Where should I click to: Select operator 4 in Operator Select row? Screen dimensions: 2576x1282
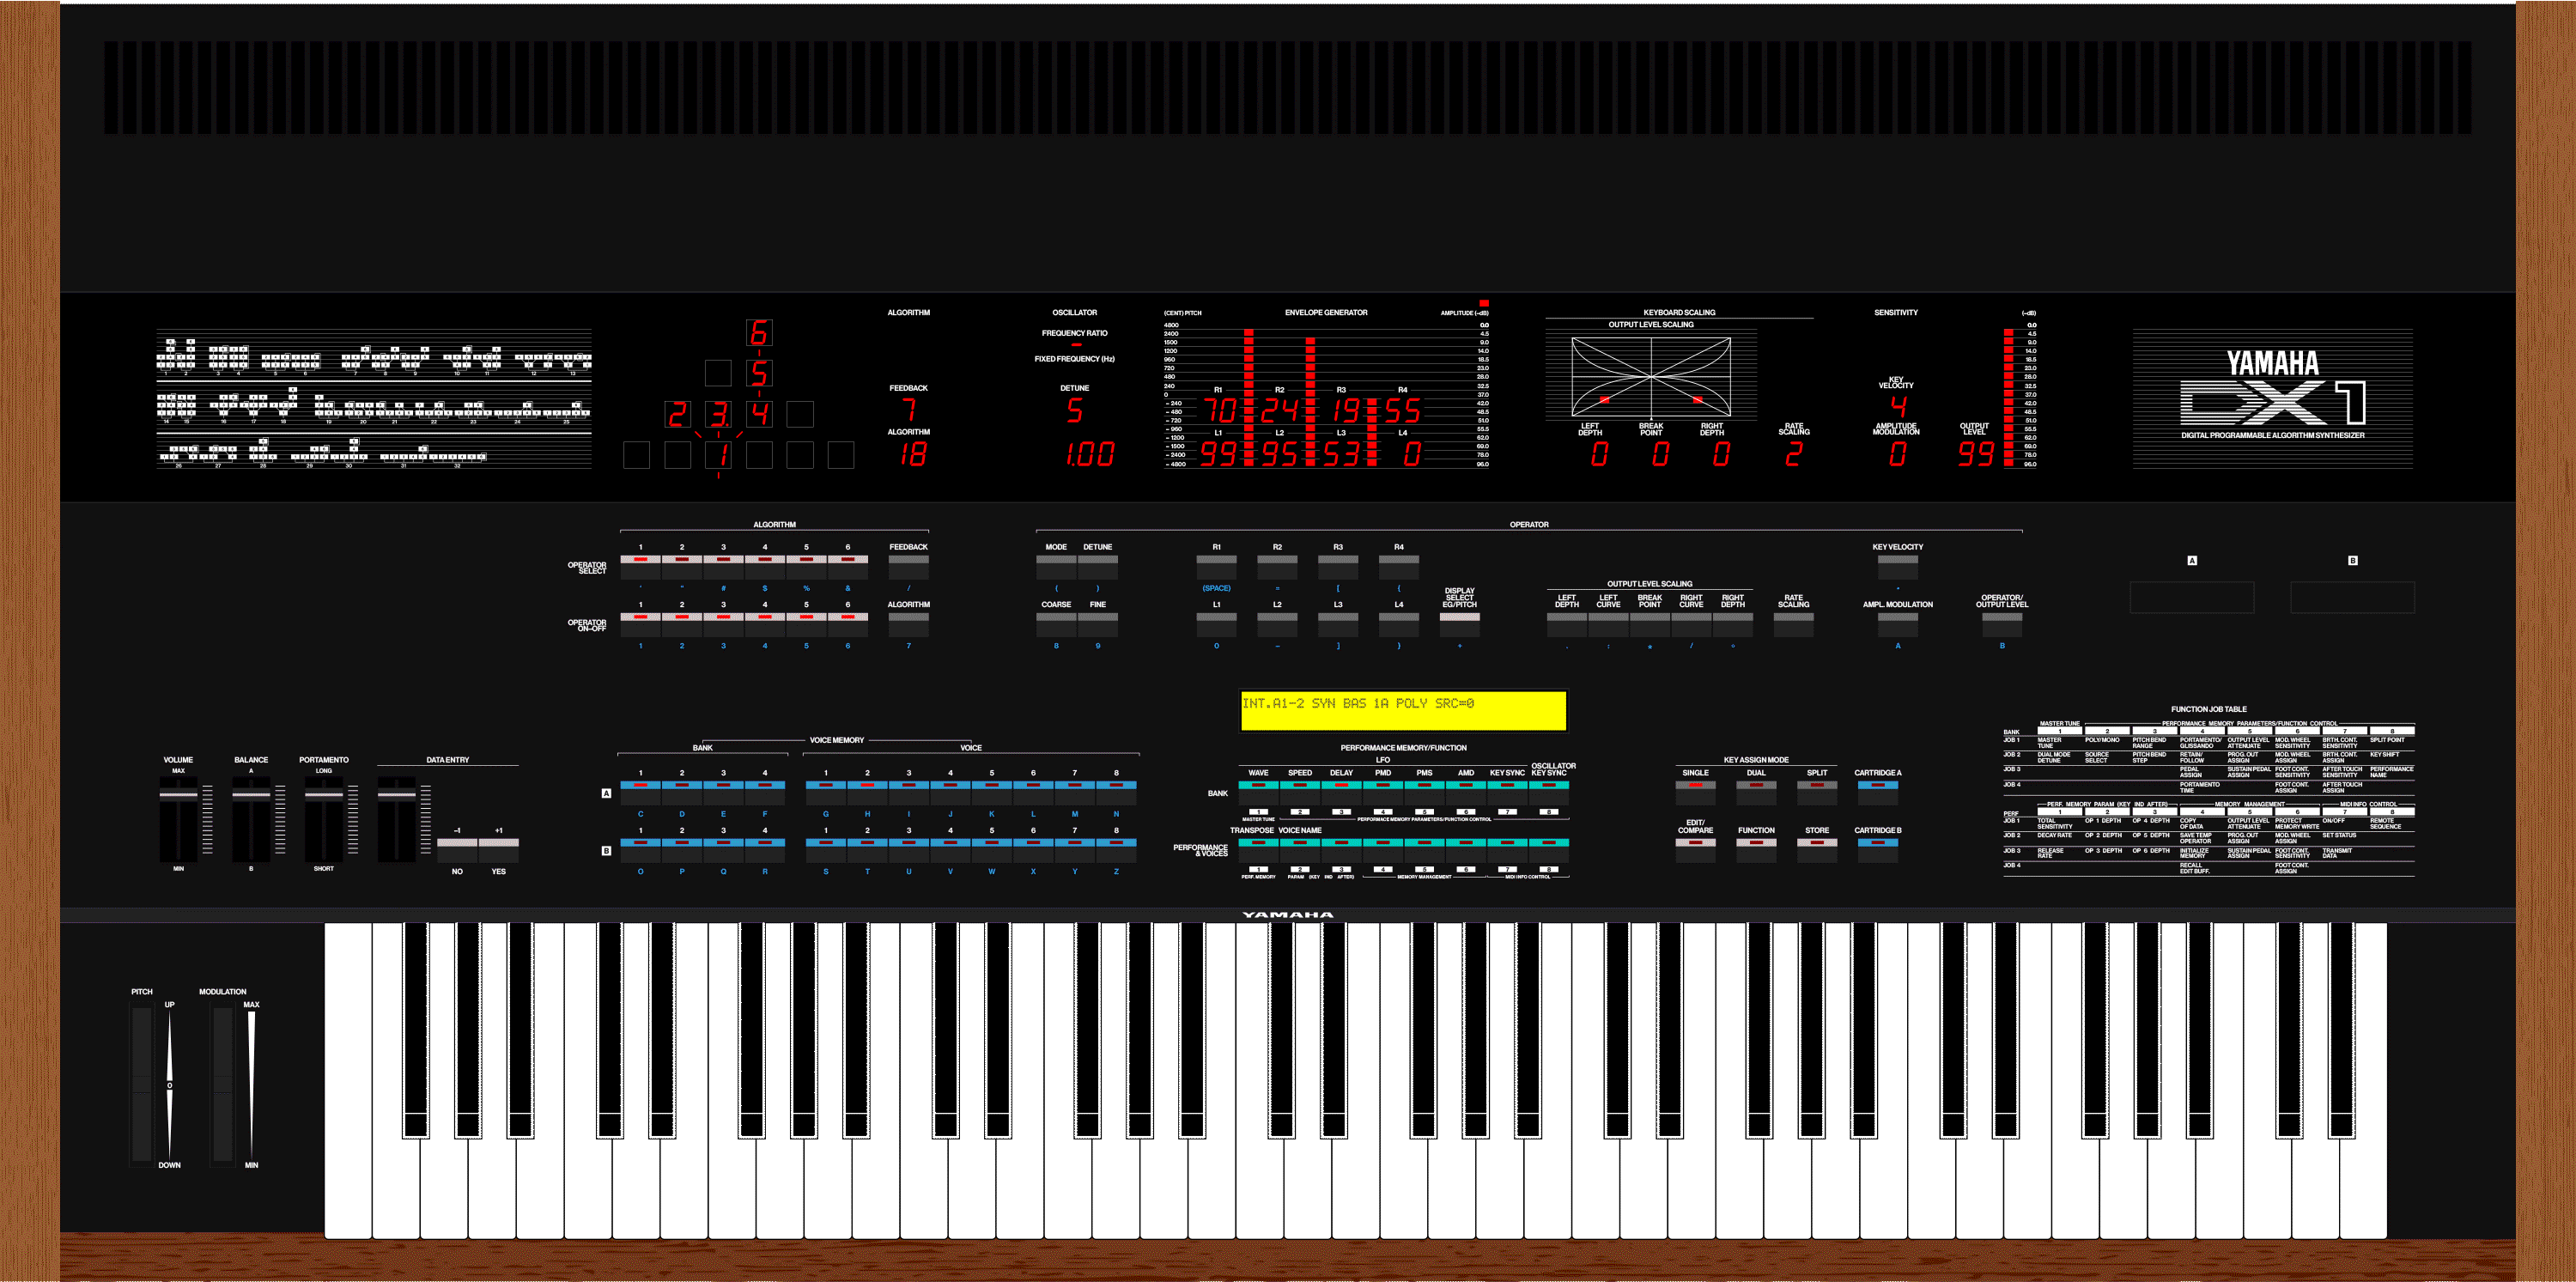pyautogui.click(x=765, y=566)
